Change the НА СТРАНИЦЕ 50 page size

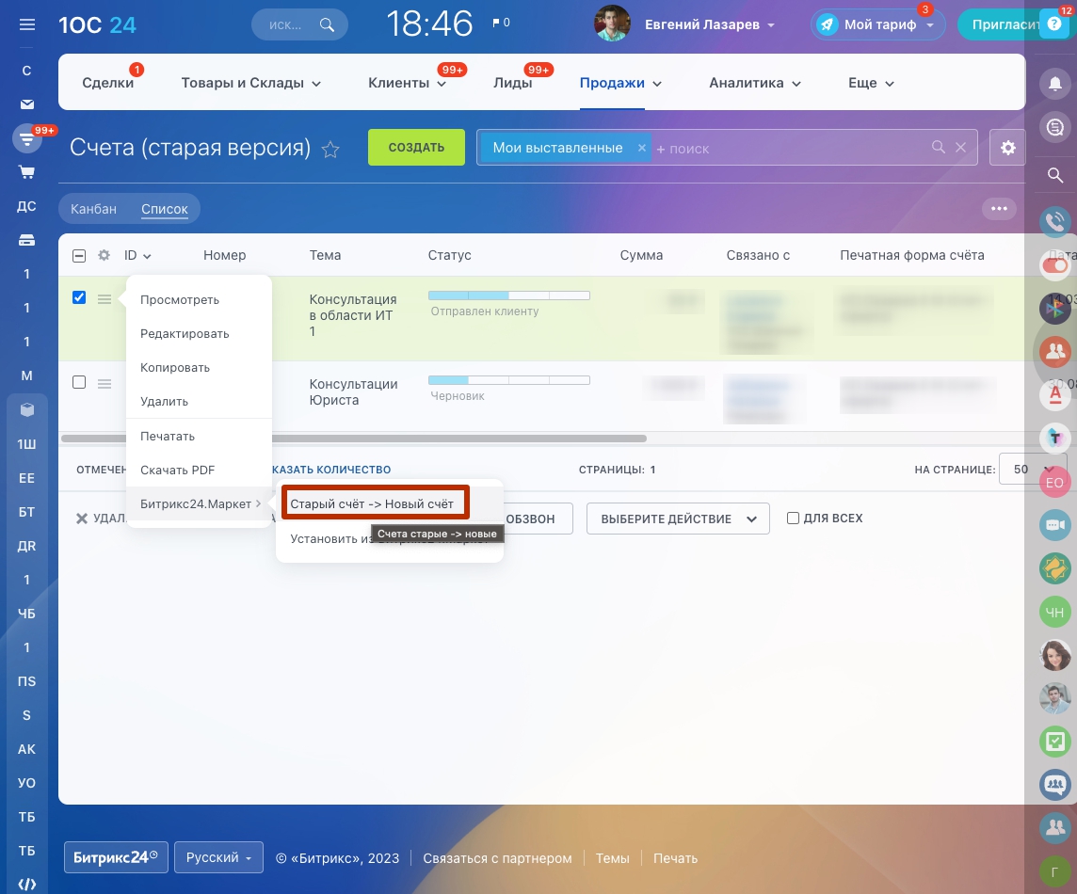pos(1033,469)
